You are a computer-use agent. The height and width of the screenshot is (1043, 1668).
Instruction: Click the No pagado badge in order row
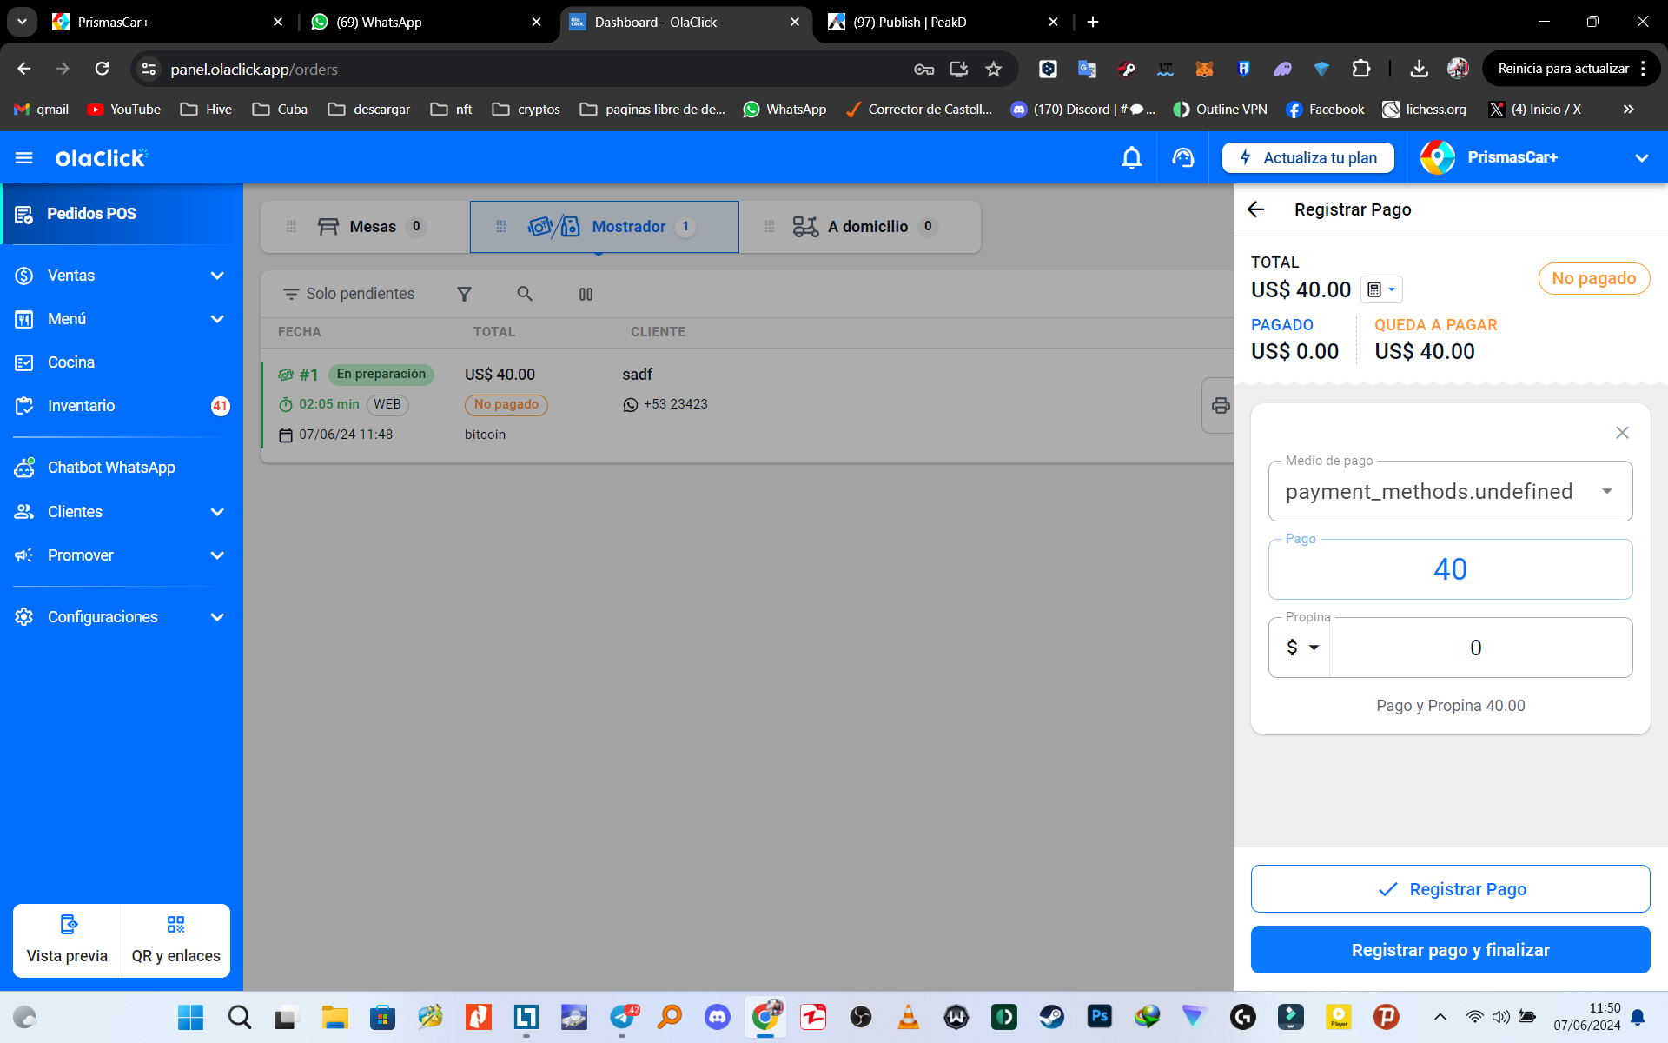[506, 405]
